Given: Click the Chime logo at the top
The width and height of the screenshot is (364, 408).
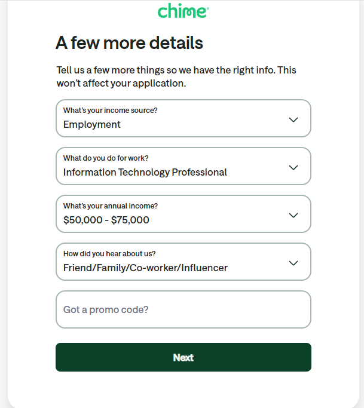Looking at the screenshot, I should click(183, 11).
